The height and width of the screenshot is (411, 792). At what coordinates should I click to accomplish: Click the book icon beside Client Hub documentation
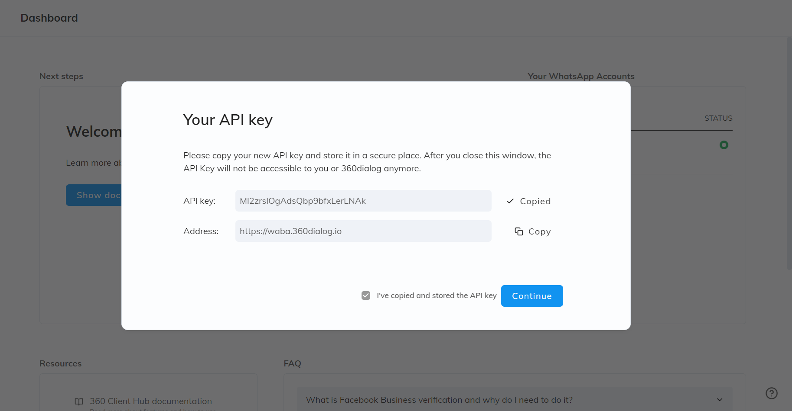pyautogui.click(x=79, y=401)
